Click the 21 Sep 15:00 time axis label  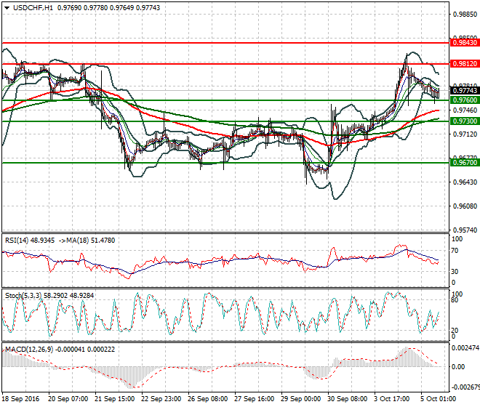[114, 399]
